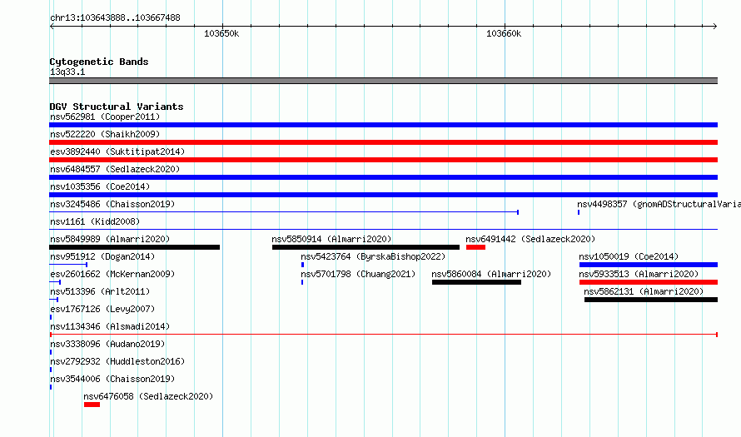This screenshot has height=437, width=741.
Task: Click the nsv562981 (Cooper2011) label
Action: 105,117
